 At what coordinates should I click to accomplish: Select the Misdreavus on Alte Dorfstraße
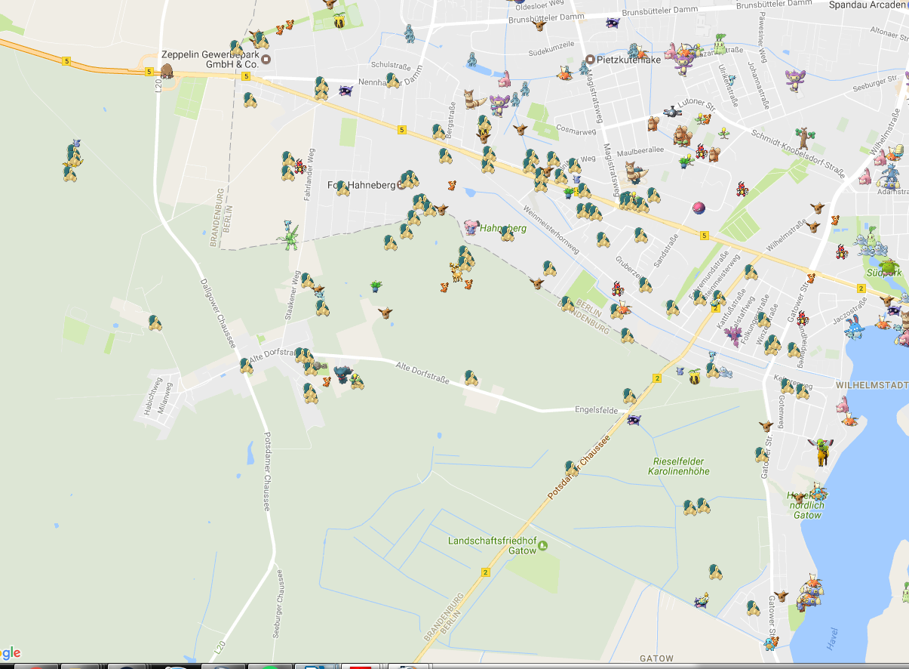coord(343,375)
